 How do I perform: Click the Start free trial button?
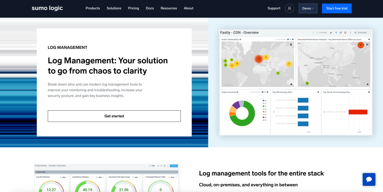[337, 8]
